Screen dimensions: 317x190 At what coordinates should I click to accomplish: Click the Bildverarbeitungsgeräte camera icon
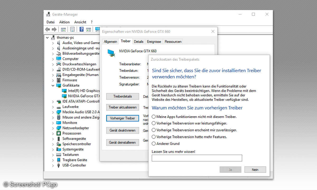59,54
